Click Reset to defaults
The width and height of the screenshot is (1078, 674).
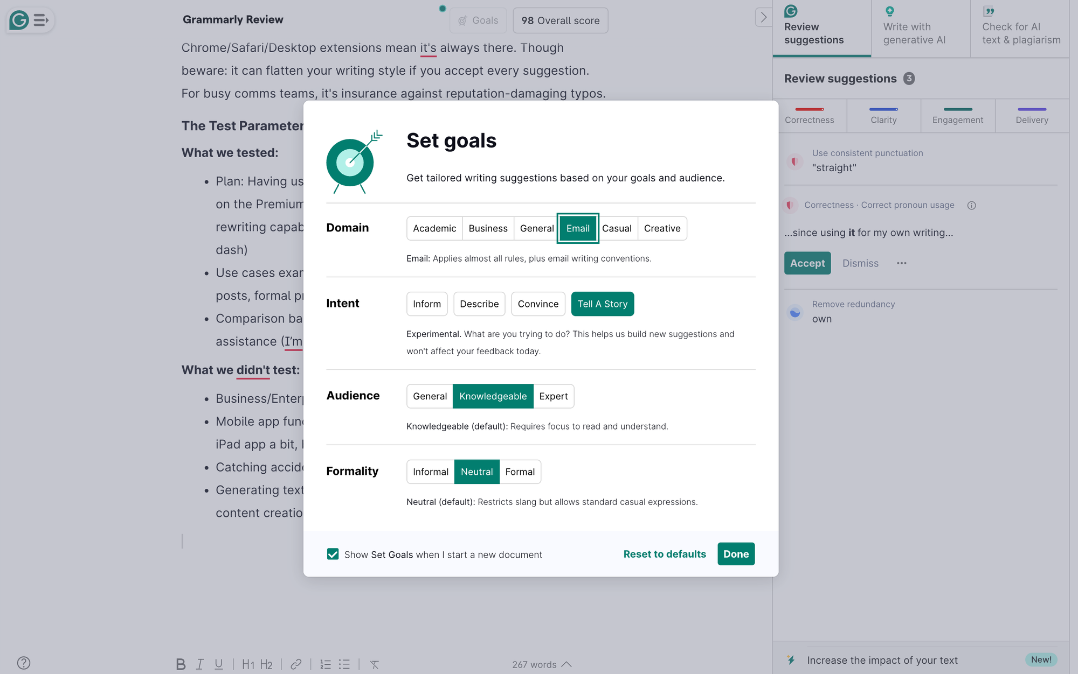pyautogui.click(x=665, y=554)
